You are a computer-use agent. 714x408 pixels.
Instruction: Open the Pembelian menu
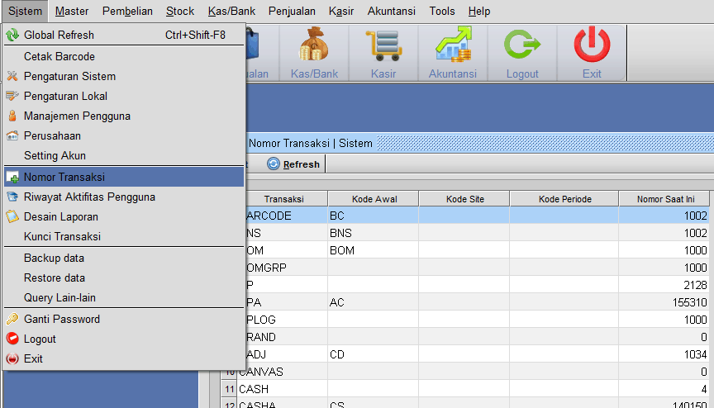coord(127,12)
